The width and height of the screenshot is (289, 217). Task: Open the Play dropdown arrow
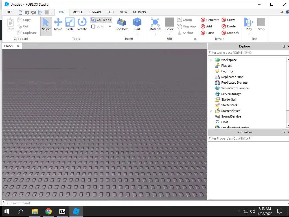point(249,34)
